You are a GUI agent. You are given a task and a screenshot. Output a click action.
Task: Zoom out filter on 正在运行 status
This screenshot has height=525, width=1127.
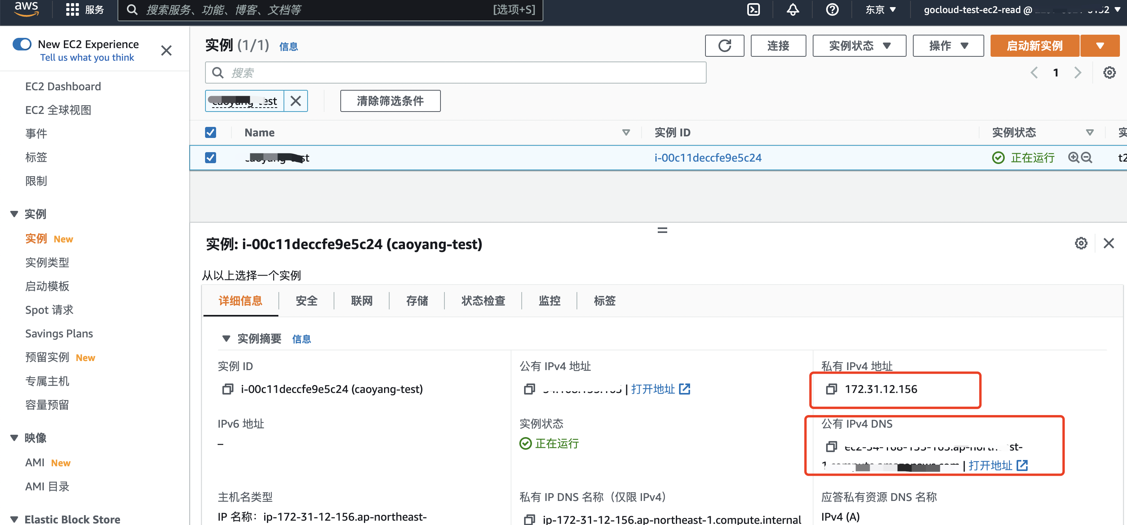(1086, 157)
